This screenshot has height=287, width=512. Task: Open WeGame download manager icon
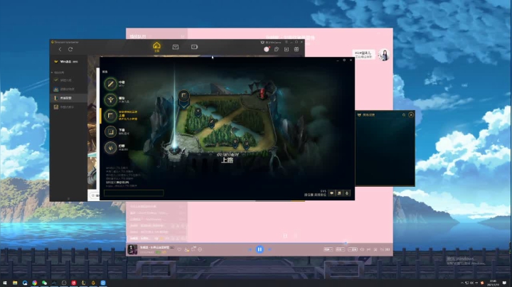[x=287, y=49]
